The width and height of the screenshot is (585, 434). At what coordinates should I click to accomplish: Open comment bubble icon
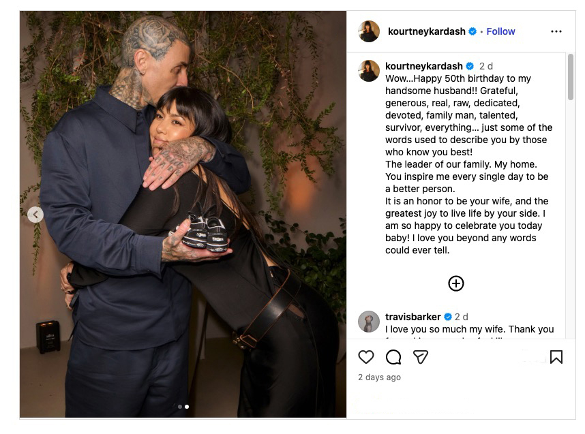[x=393, y=357]
